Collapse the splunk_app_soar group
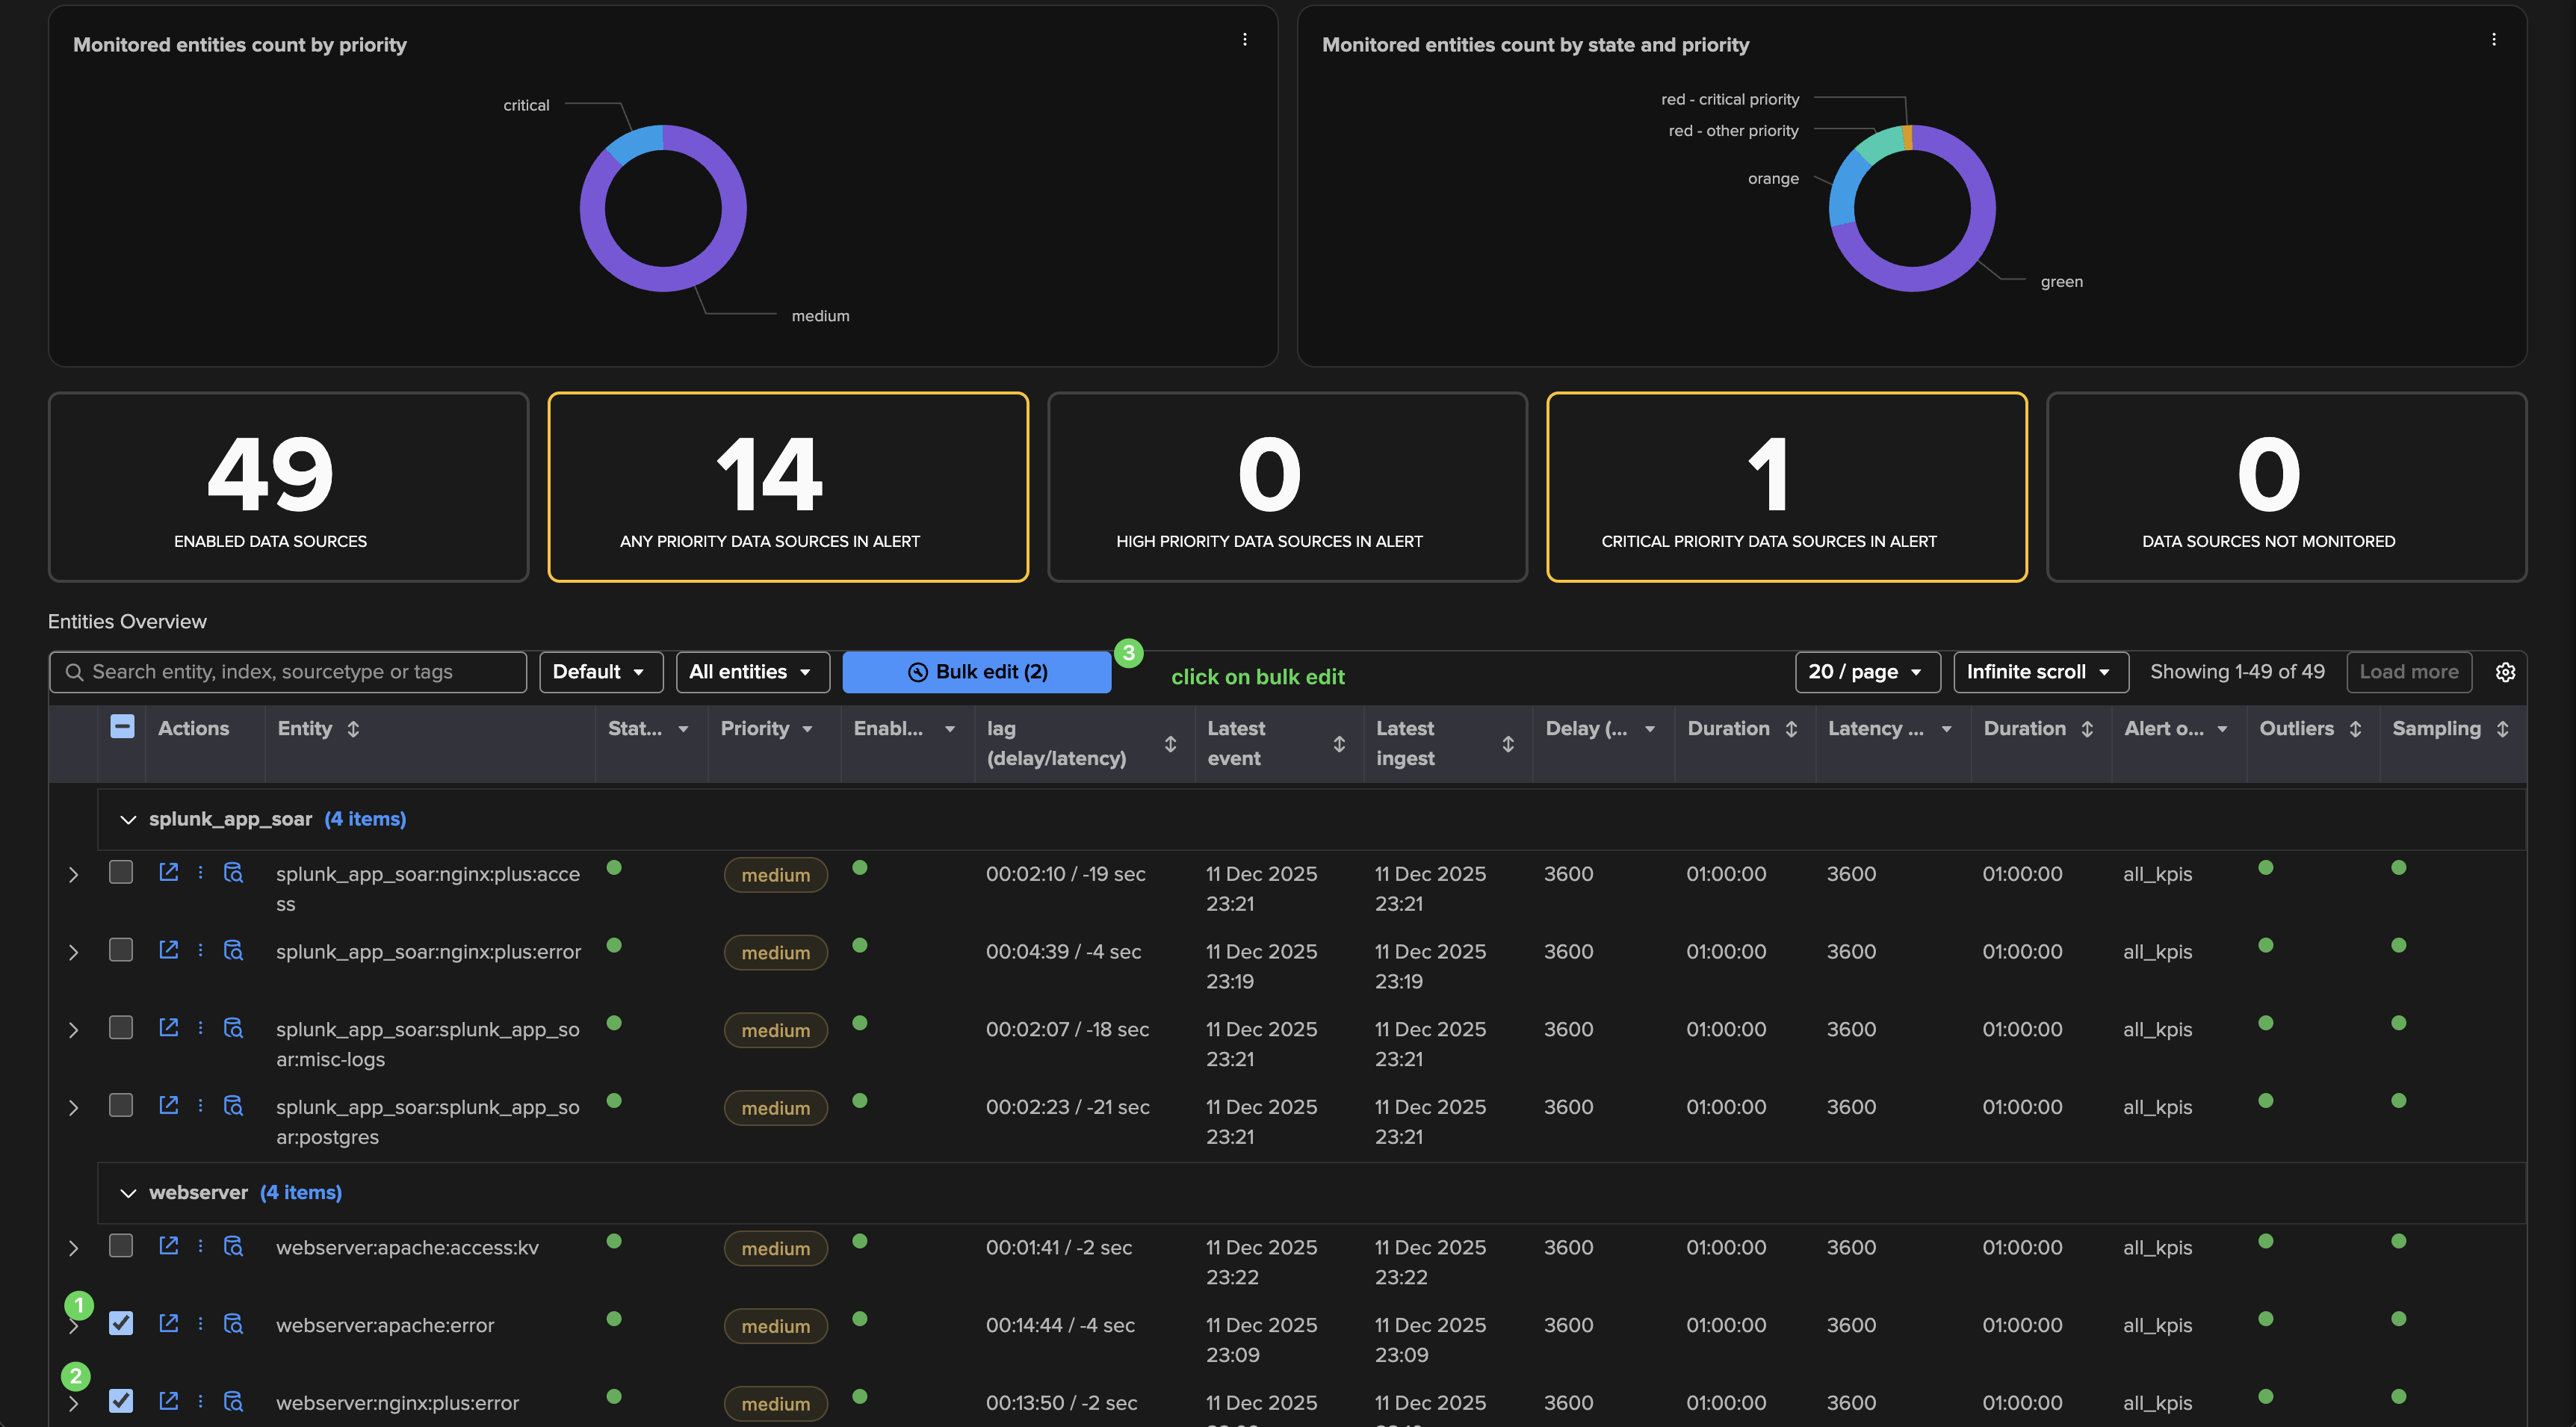This screenshot has width=2576, height=1427. pos(128,819)
